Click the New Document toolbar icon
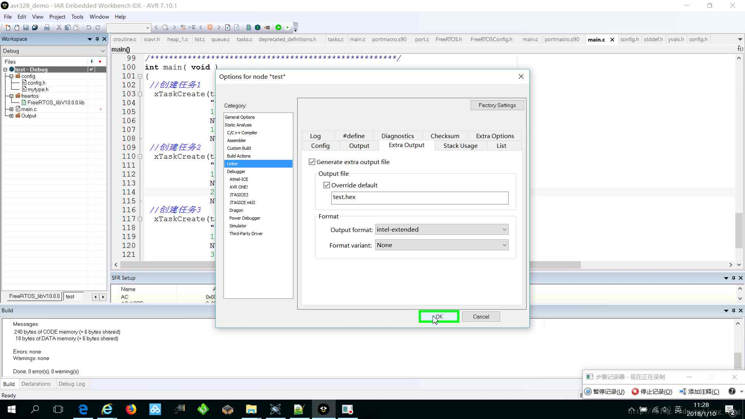Viewport: 745px width, 419px height. (7, 28)
